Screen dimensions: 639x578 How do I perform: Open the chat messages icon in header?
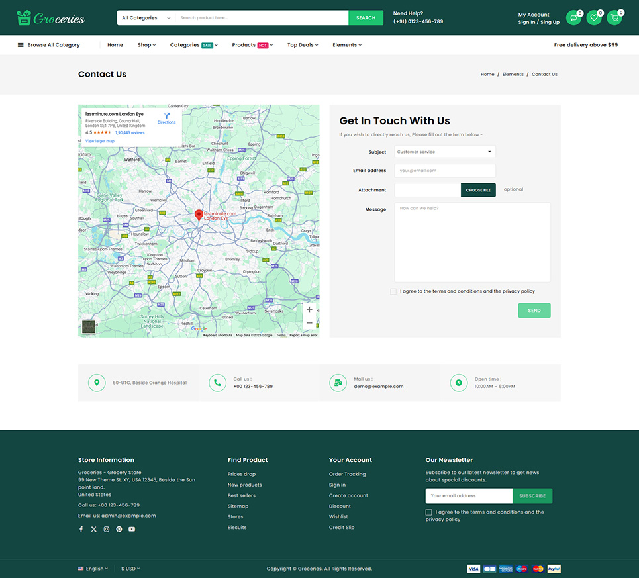point(573,18)
